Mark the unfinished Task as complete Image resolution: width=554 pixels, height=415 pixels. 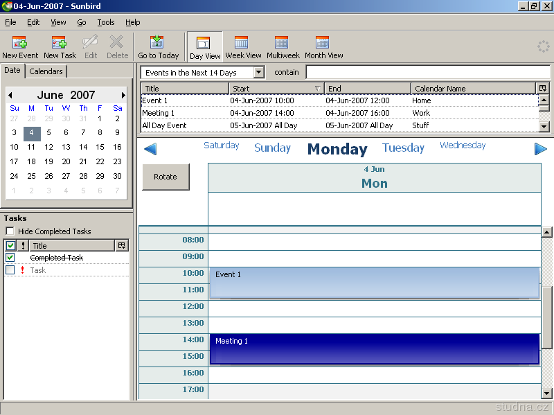[10, 270]
